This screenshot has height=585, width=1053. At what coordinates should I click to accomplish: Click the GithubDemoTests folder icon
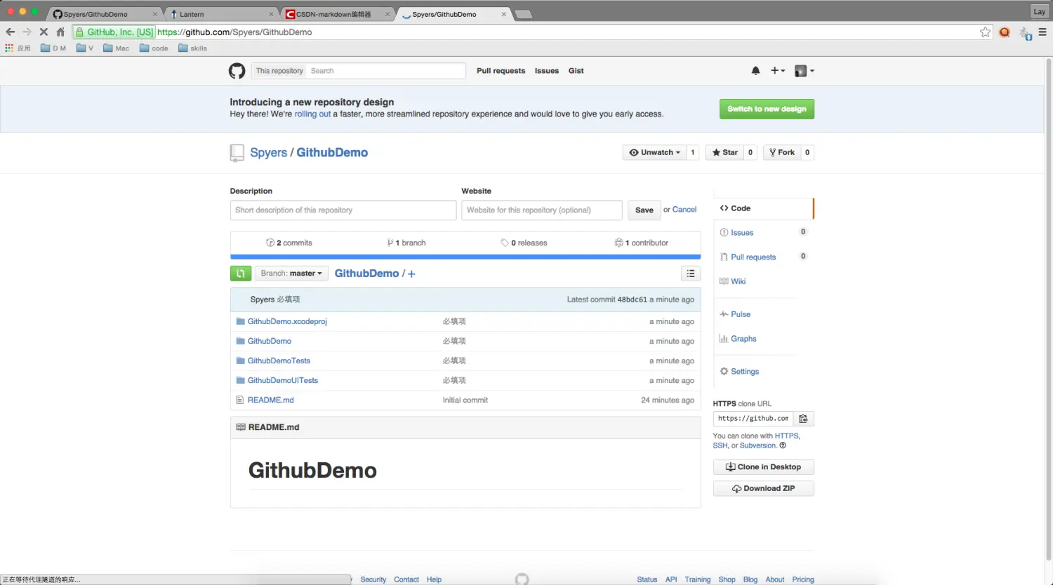click(x=241, y=361)
